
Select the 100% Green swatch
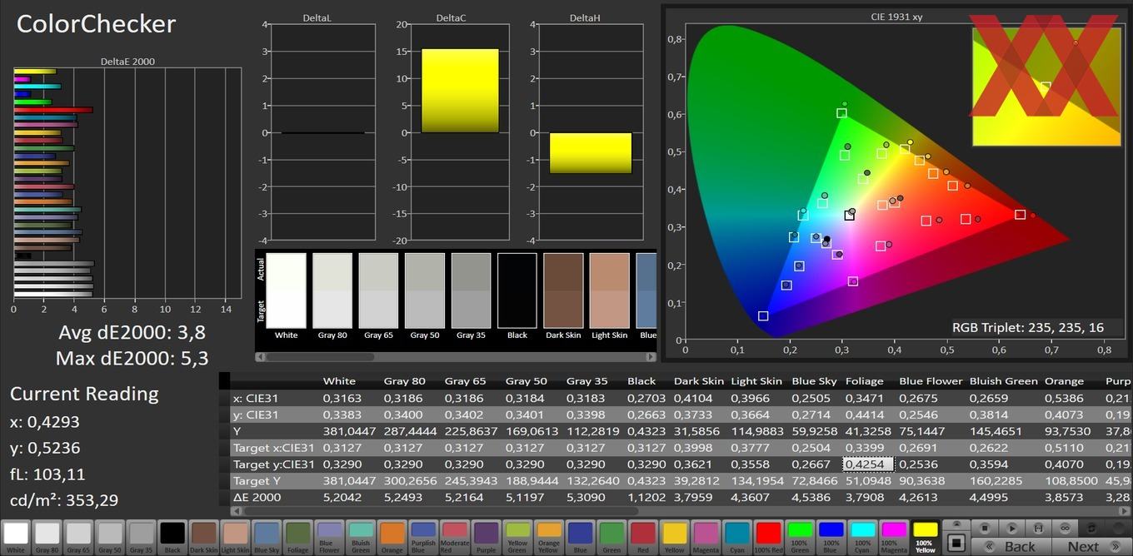800,537
